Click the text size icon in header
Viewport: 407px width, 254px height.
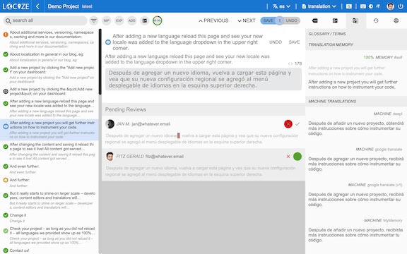tap(378, 6)
